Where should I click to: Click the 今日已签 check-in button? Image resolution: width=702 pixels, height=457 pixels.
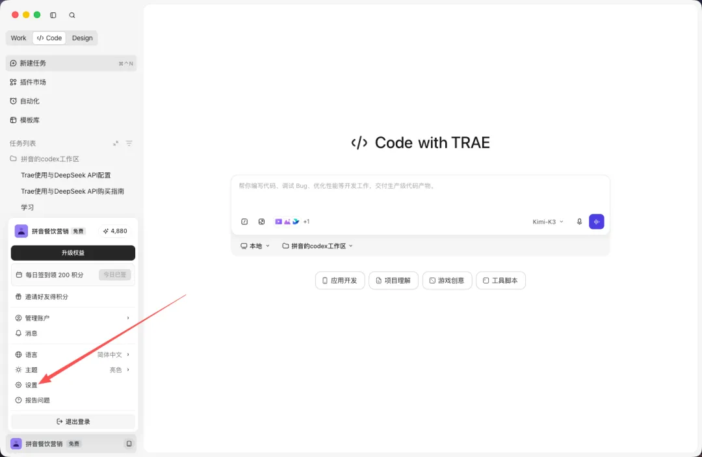click(114, 274)
